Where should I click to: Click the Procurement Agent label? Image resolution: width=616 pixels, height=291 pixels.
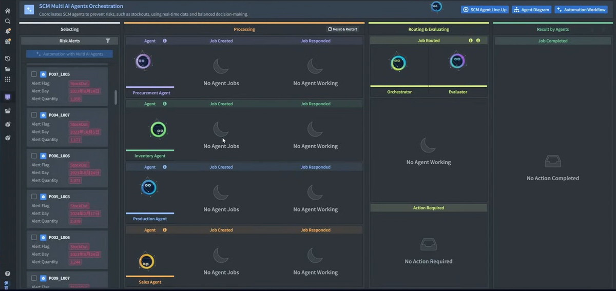click(x=151, y=93)
